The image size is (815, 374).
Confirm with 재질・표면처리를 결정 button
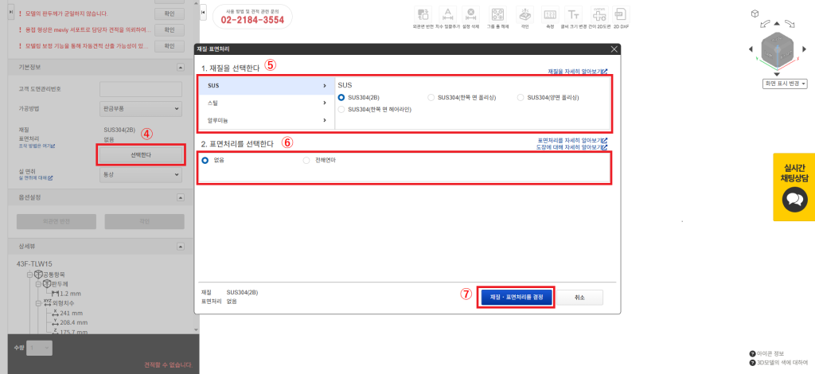coord(516,297)
